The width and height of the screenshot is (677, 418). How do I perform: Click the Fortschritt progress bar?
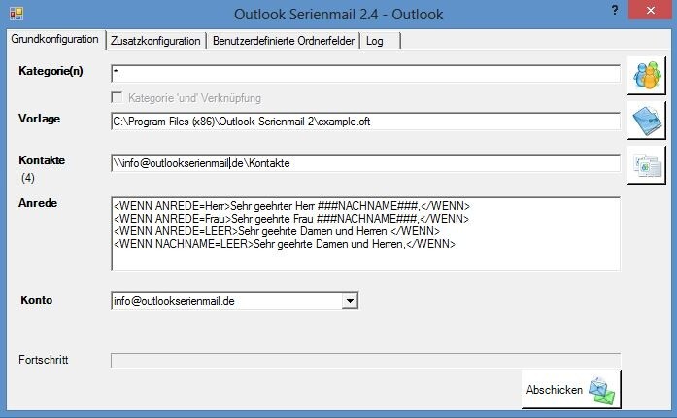pyautogui.click(x=366, y=361)
